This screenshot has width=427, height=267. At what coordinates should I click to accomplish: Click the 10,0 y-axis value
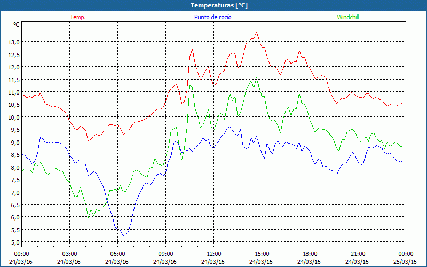click(x=15, y=117)
